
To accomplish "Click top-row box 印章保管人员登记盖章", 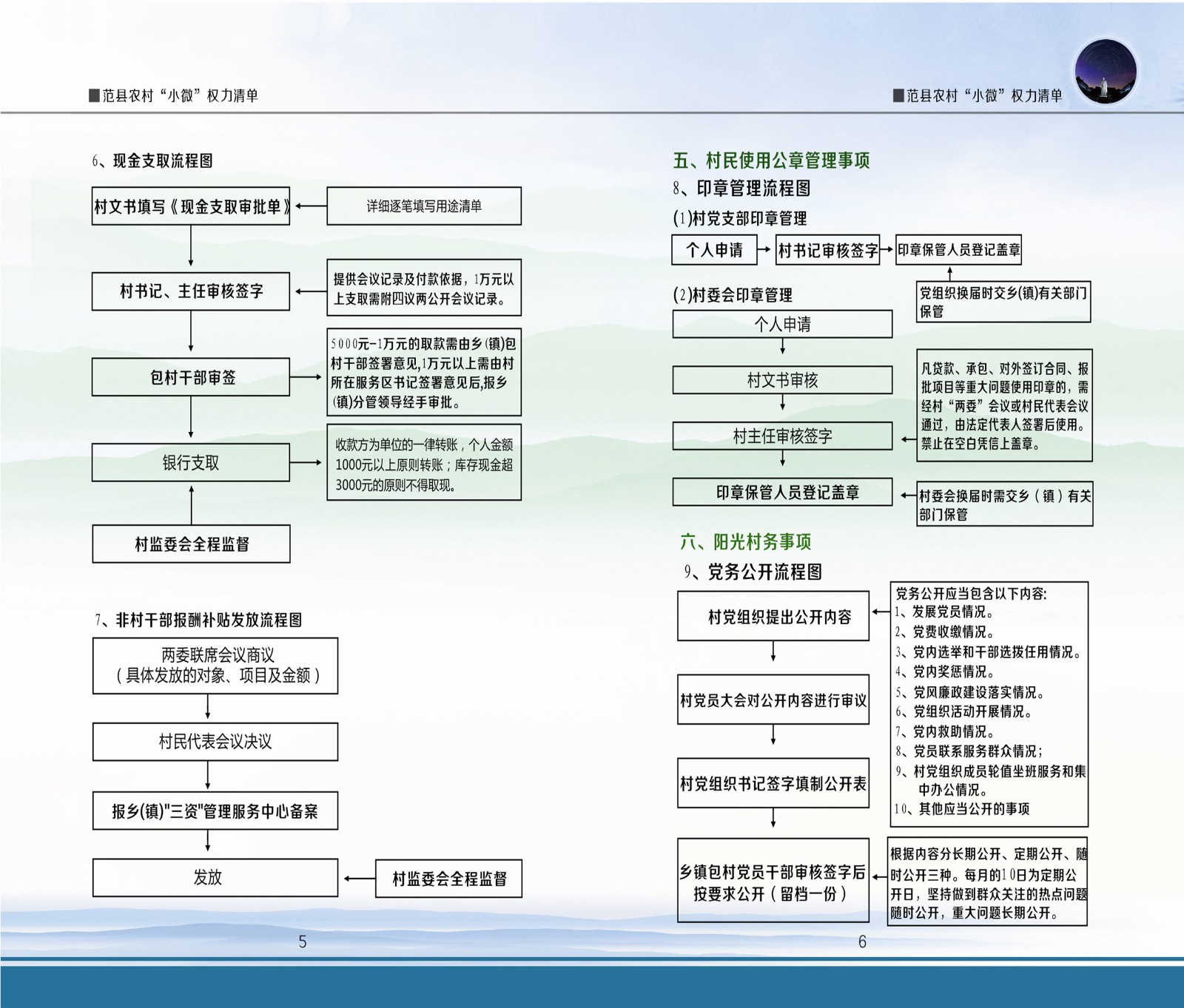I will pyautogui.click(x=959, y=250).
